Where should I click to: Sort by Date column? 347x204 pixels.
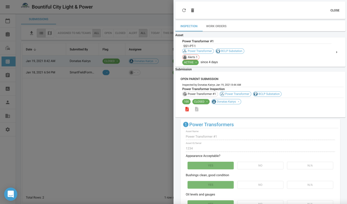point(31,50)
